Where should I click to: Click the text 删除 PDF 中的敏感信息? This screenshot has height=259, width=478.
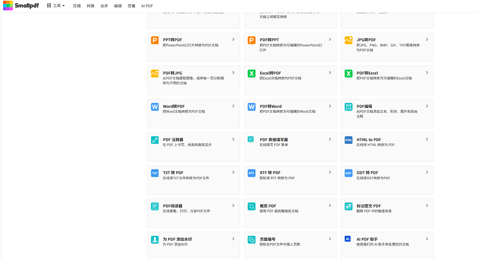coord(374,211)
